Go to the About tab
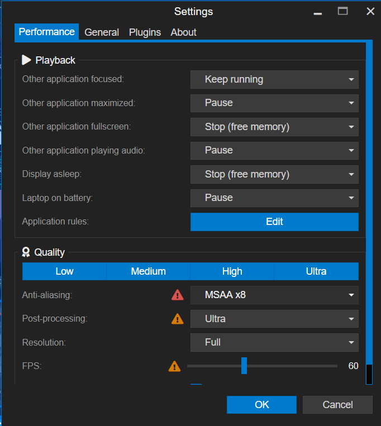The width and height of the screenshot is (381, 426). [183, 32]
